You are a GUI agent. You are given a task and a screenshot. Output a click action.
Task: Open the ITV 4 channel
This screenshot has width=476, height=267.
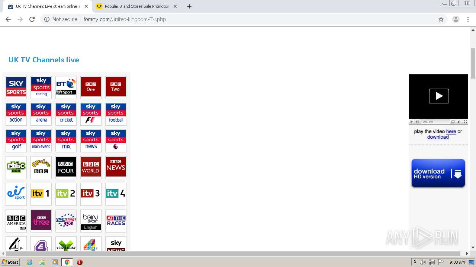116,194
